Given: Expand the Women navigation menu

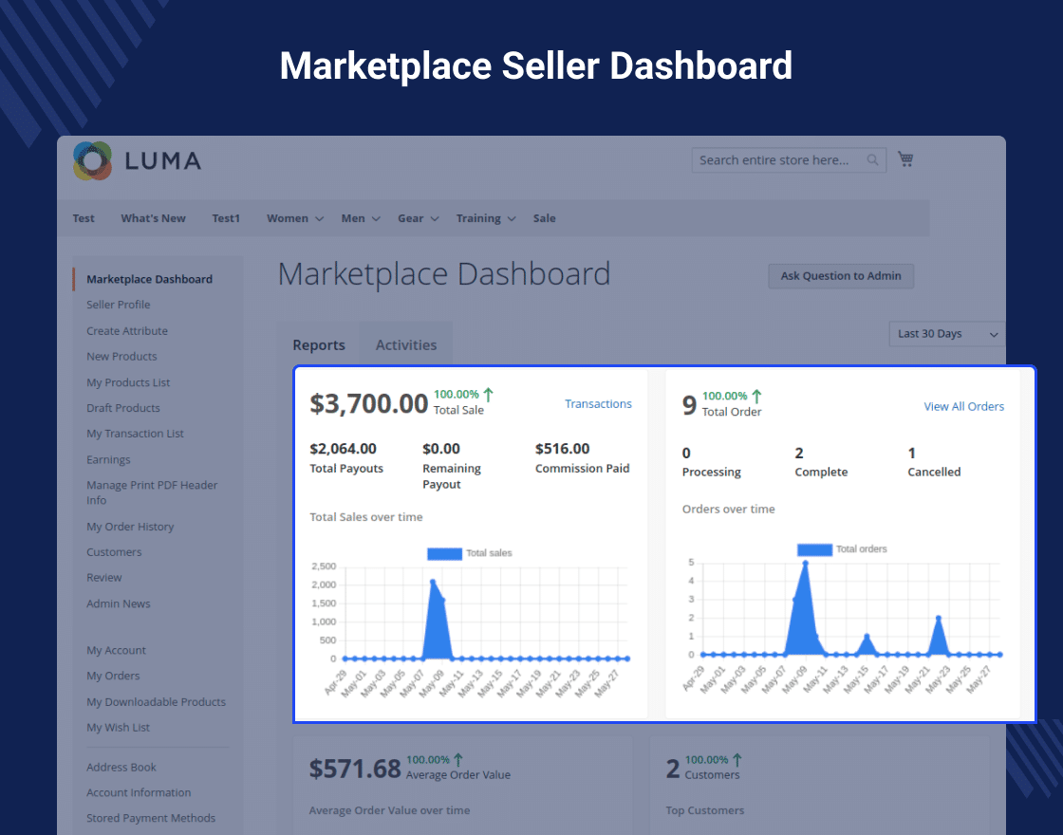Looking at the screenshot, I should point(288,218).
